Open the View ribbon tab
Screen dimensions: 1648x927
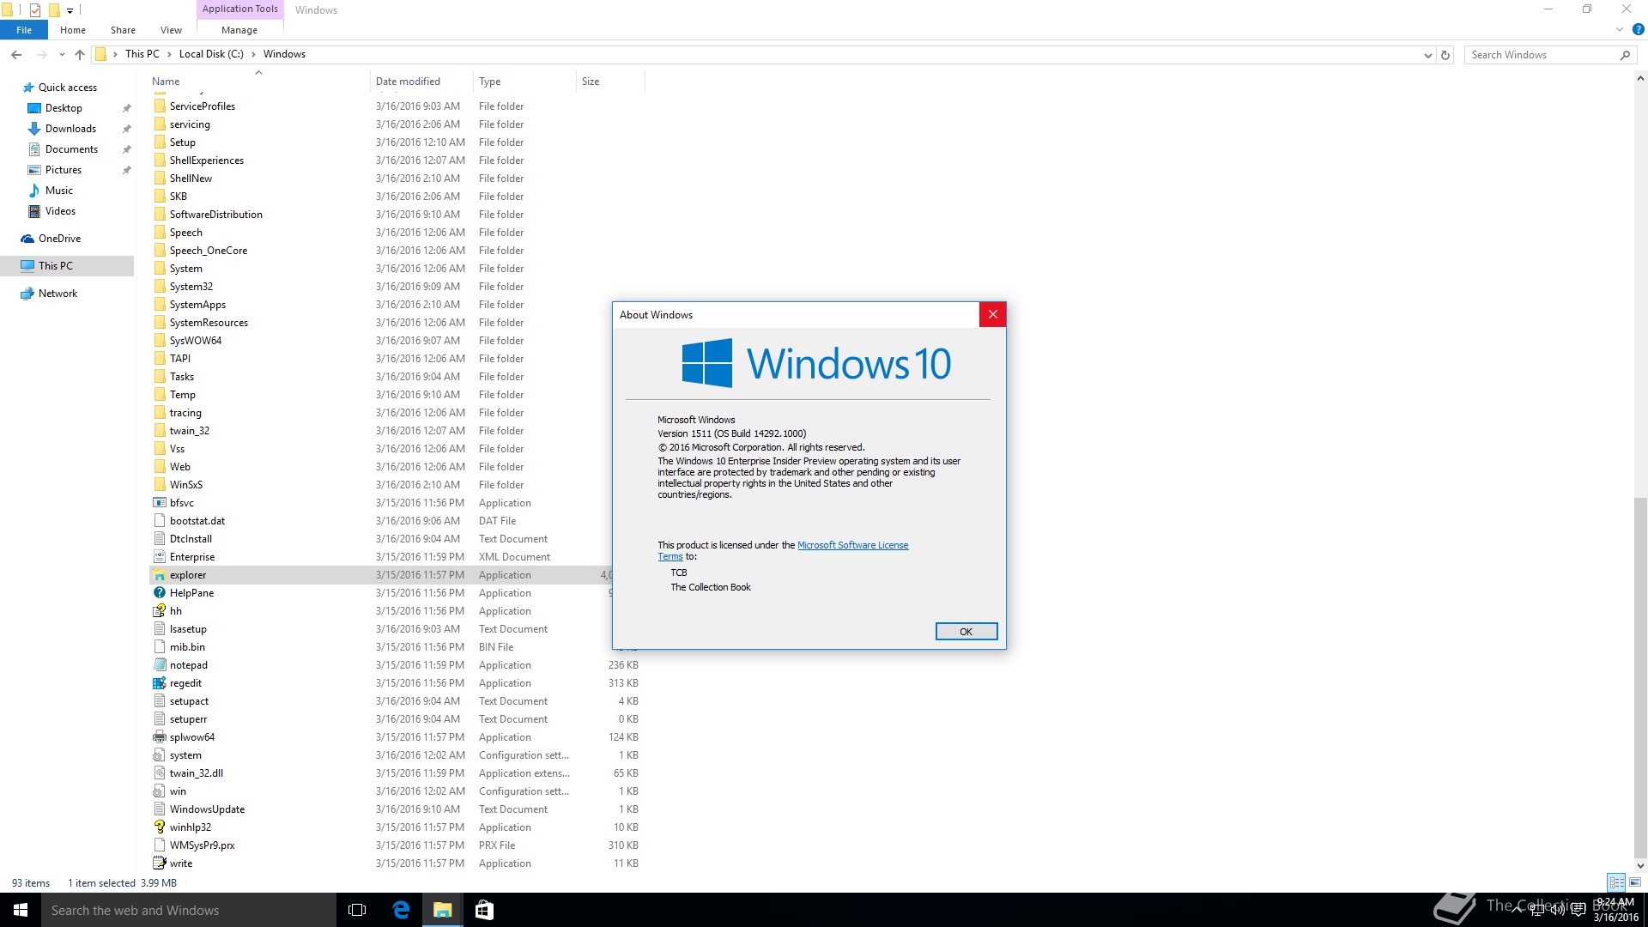(x=171, y=30)
